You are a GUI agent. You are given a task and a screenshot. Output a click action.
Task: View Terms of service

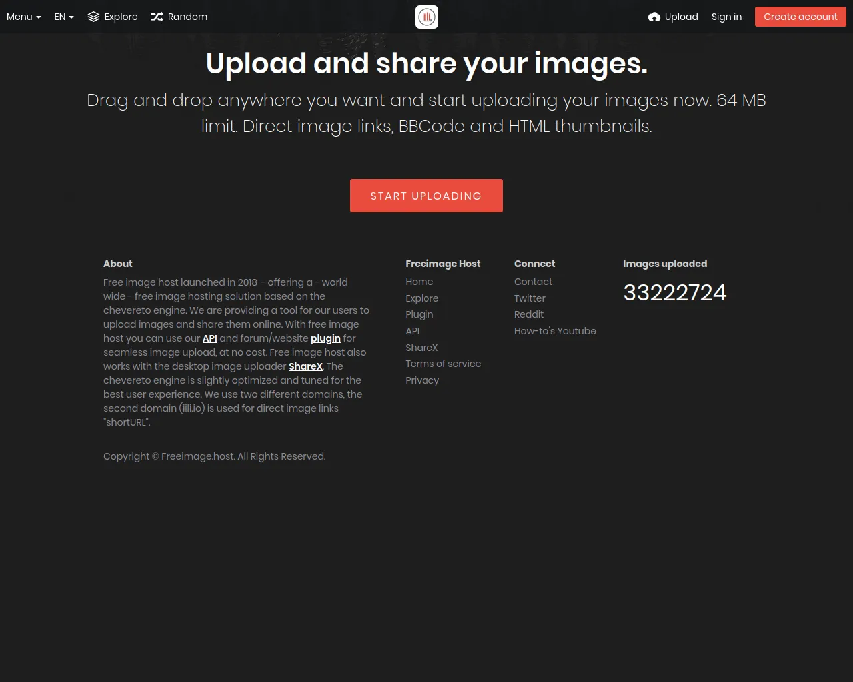point(443,364)
